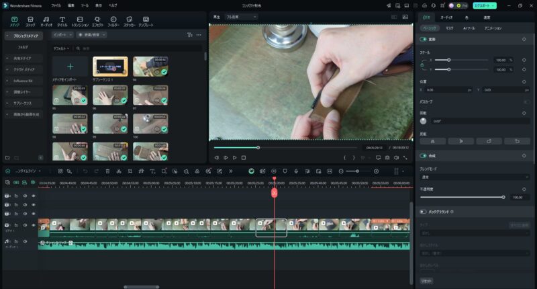Open the トランジション (Transitions) tab

pos(80,22)
